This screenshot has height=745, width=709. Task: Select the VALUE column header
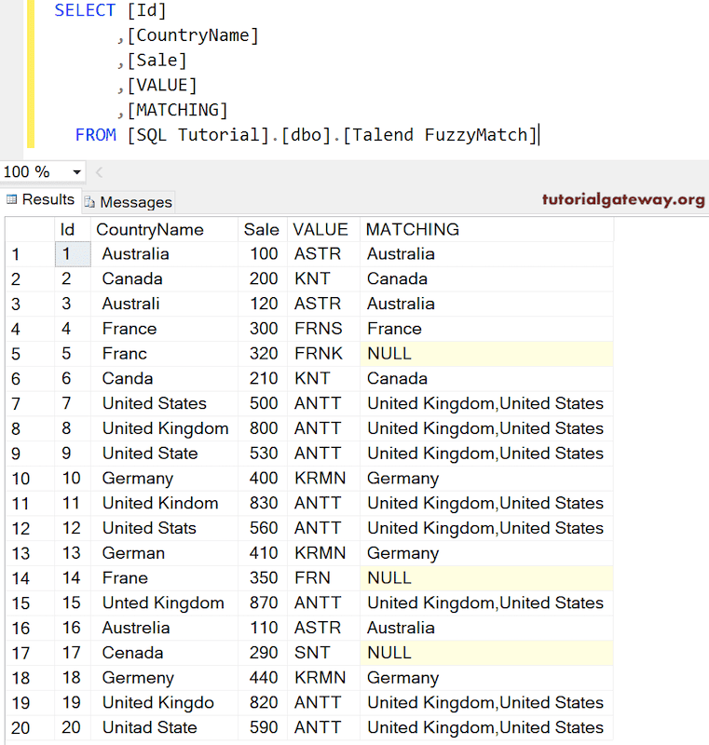[x=323, y=229]
